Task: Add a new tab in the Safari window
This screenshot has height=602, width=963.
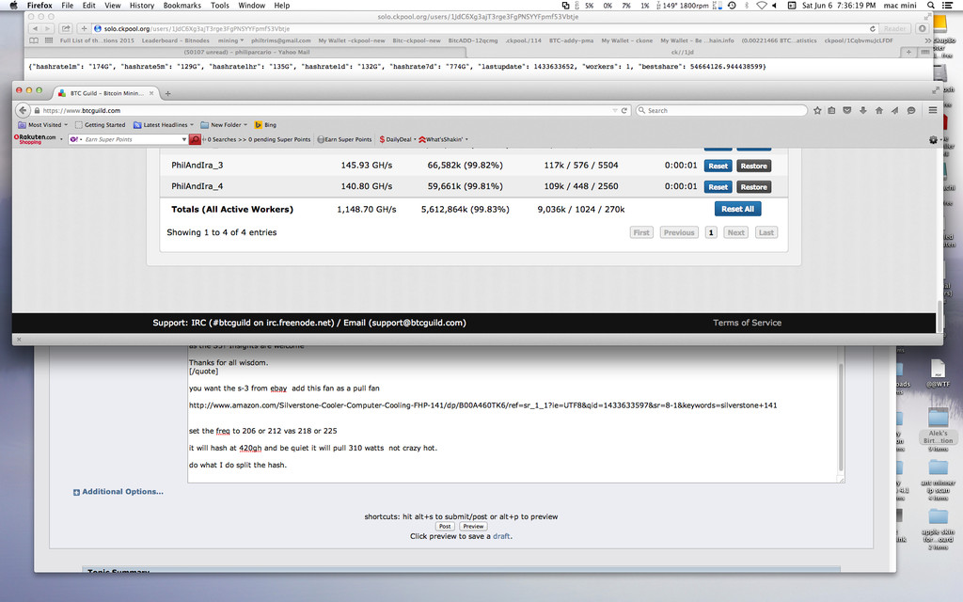Action: pyautogui.click(x=909, y=53)
